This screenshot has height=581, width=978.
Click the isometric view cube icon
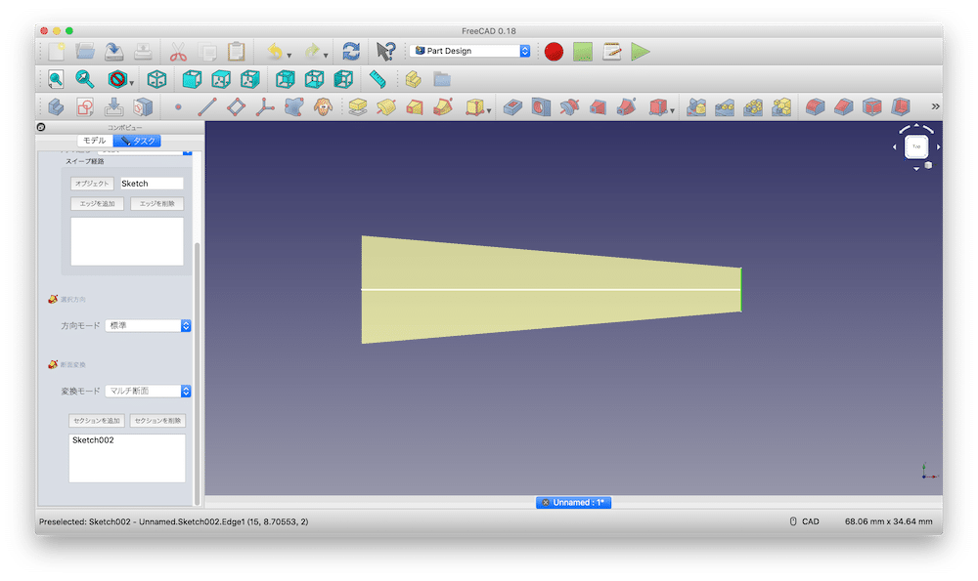pyautogui.click(x=156, y=79)
